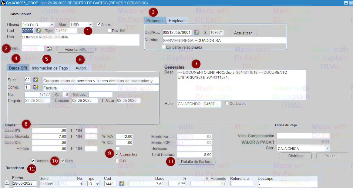The width and height of the screenshot is (353, 188).
Task: Expand the Oficina dropdown
Action: [52, 24]
